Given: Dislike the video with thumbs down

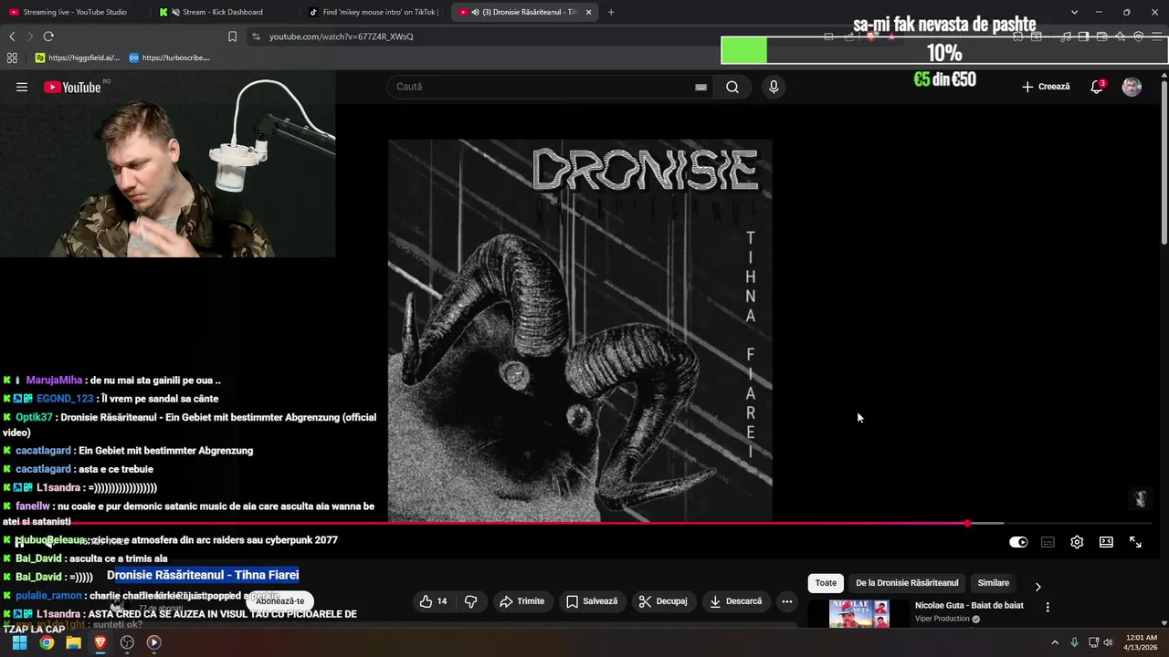Looking at the screenshot, I should tap(471, 601).
